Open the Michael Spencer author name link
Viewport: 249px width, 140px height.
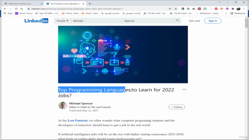81,103
